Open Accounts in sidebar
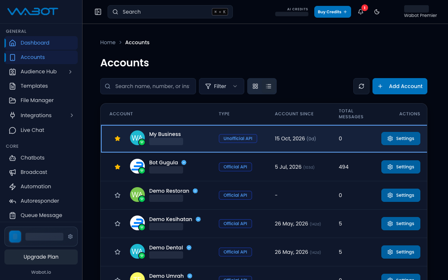 click(x=41, y=57)
